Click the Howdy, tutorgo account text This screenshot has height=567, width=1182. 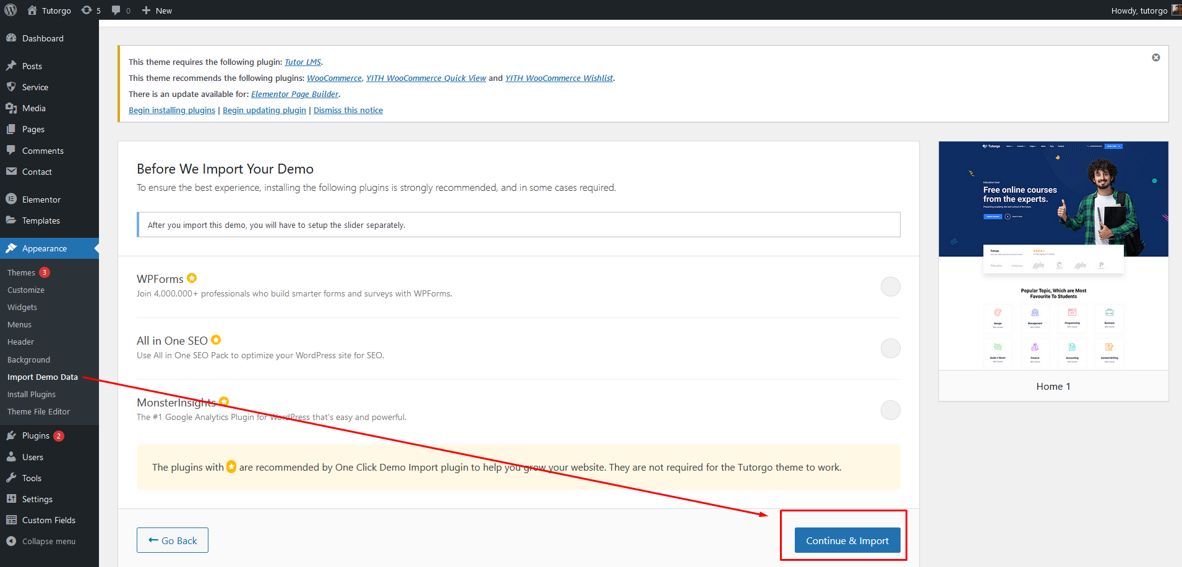coord(1139,10)
